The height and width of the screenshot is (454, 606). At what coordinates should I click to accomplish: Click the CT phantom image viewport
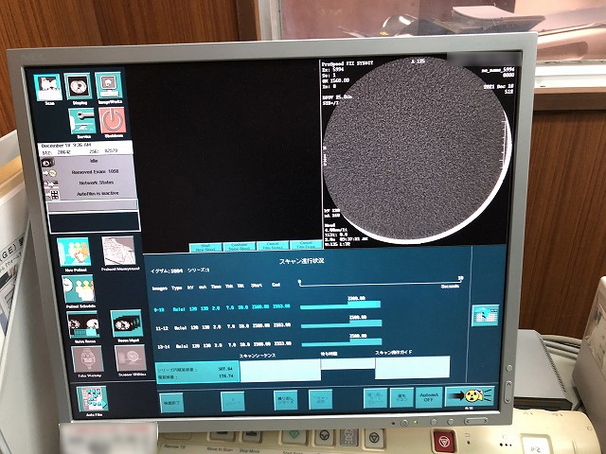(x=418, y=151)
